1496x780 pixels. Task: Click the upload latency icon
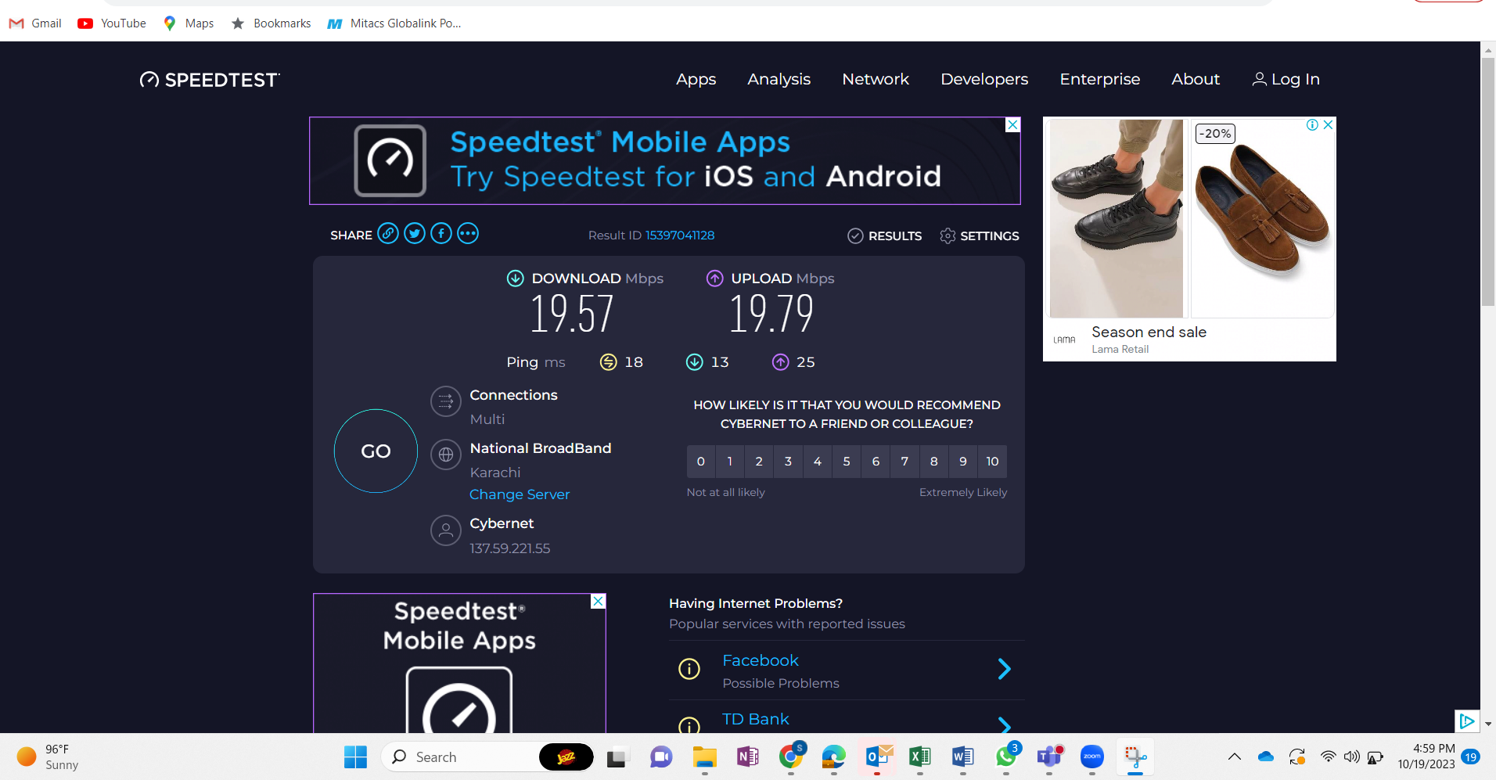(780, 361)
